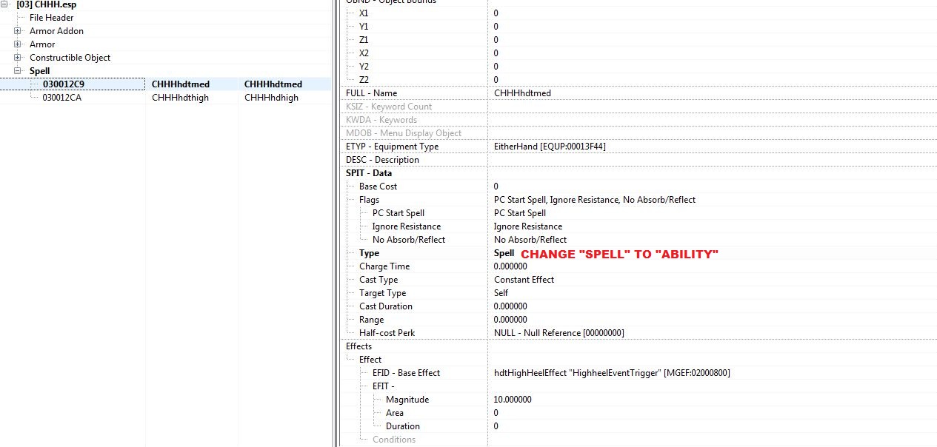Select the File Header entry
The width and height of the screenshot is (937, 447).
click(51, 18)
